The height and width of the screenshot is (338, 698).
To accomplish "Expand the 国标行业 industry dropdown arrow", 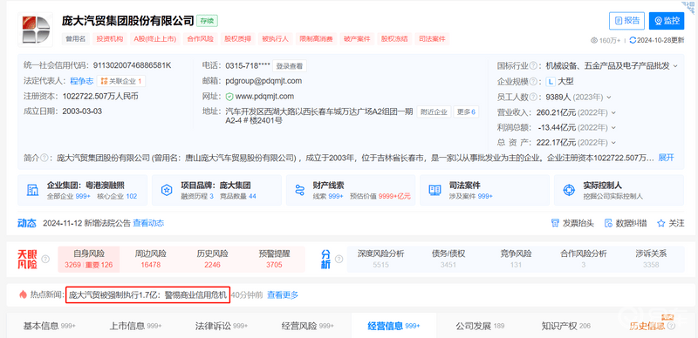I will [675, 66].
